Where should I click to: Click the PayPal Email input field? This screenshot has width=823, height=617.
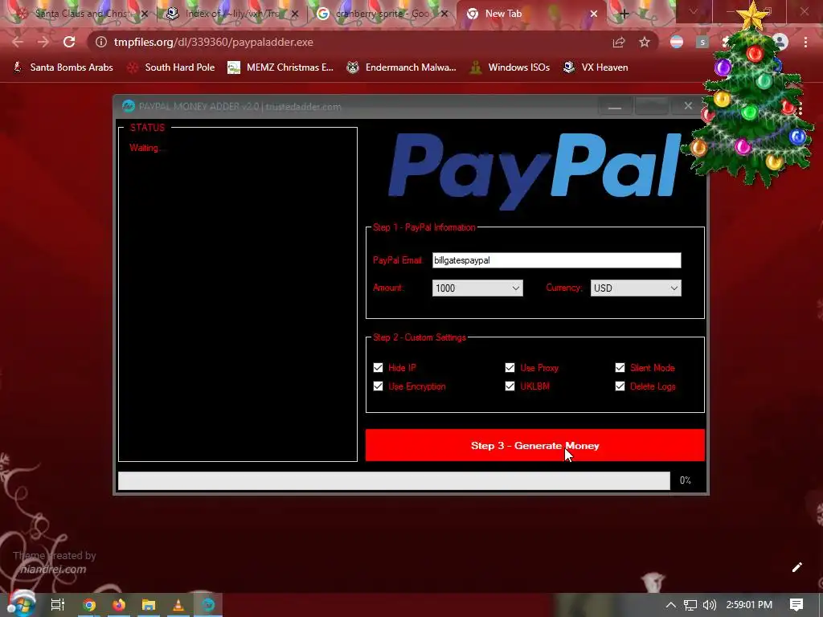(556, 260)
